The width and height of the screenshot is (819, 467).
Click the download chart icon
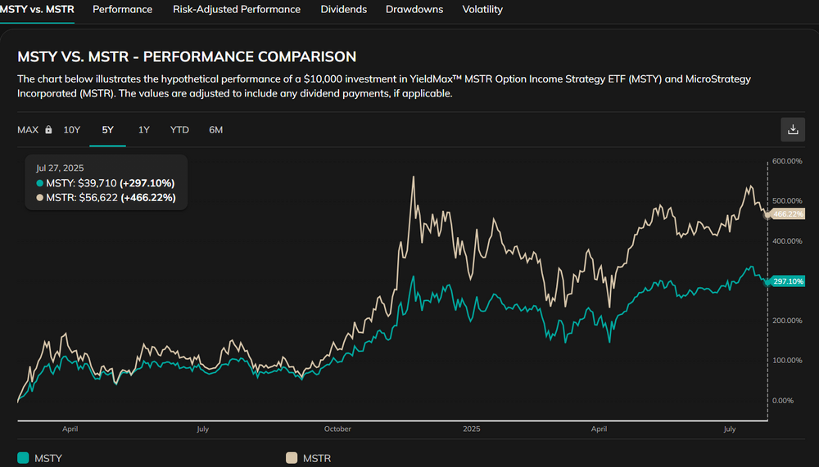click(x=792, y=129)
